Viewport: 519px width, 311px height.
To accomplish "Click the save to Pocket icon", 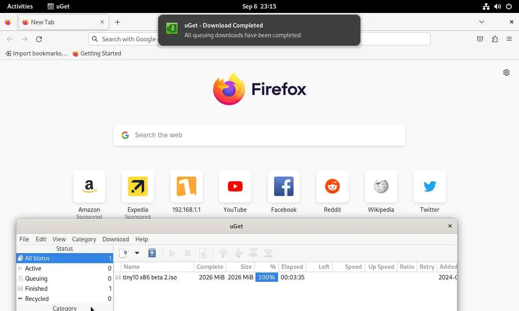I will click(480, 39).
